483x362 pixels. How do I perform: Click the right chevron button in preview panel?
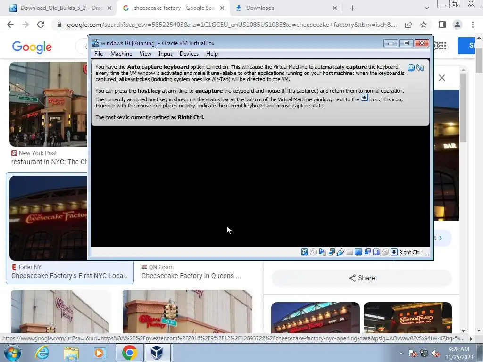coord(441,238)
